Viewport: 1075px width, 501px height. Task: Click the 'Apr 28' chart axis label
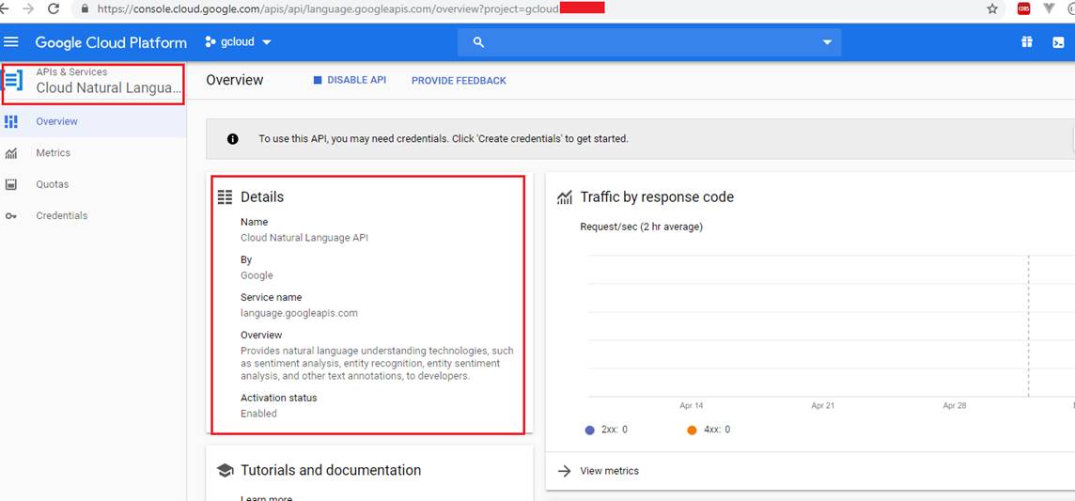click(x=955, y=406)
